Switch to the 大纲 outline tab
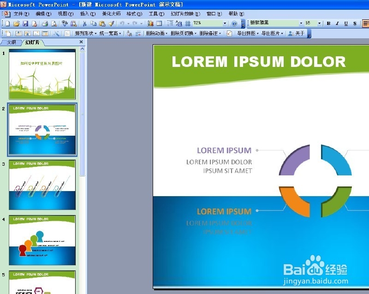369x294 pixels. pyautogui.click(x=11, y=42)
